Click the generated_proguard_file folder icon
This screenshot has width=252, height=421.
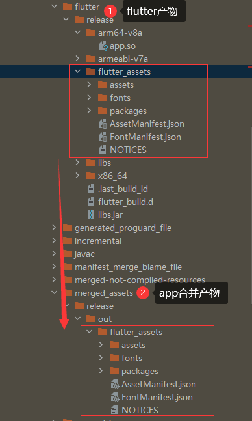(68, 228)
